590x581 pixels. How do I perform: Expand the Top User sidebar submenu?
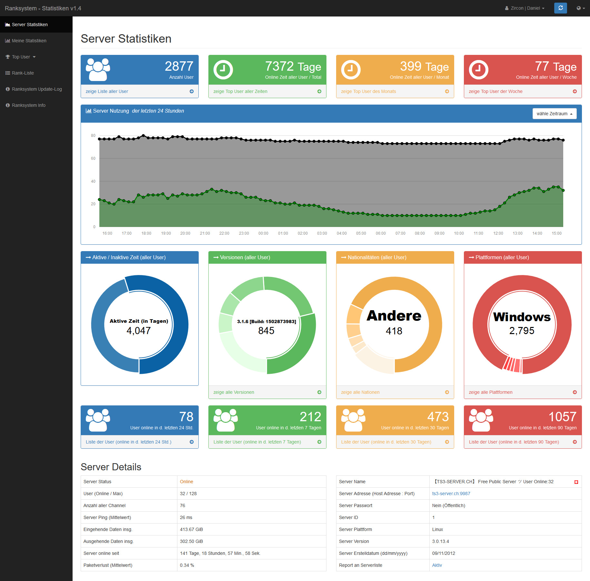[x=21, y=57]
